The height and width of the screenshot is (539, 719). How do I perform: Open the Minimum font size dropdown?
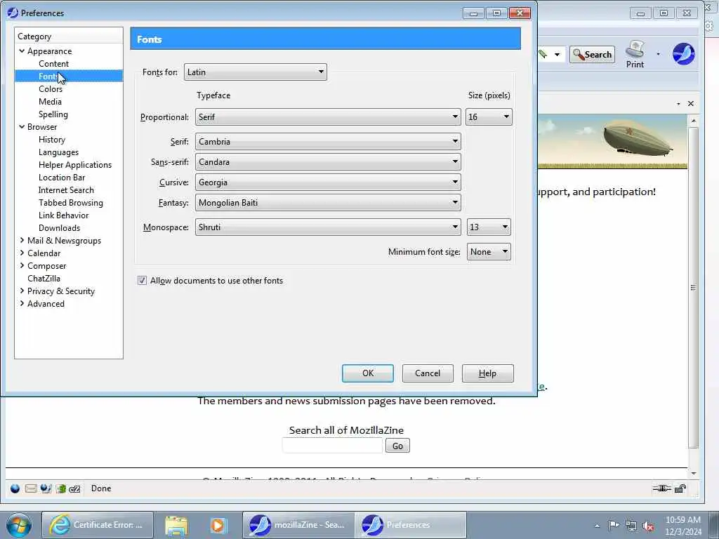(x=489, y=252)
